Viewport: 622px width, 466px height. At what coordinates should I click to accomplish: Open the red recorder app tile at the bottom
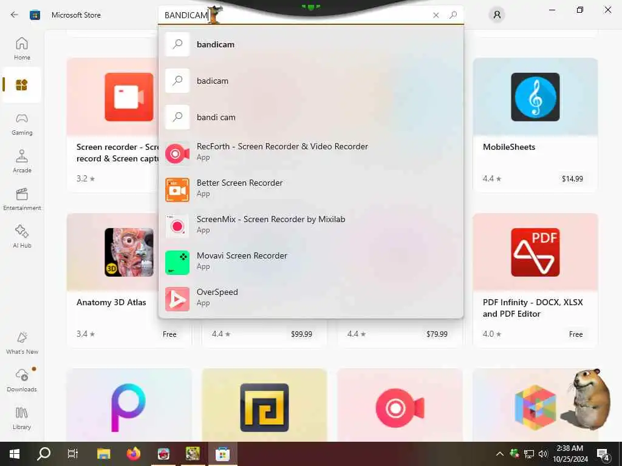click(400, 405)
